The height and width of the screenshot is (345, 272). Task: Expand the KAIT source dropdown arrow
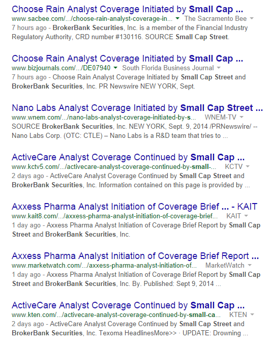pyautogui.click(x=246, y=216)
